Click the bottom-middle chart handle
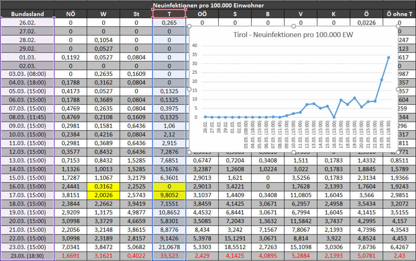The width and height of the screenshot is (416, 261). tap(293, 152)
